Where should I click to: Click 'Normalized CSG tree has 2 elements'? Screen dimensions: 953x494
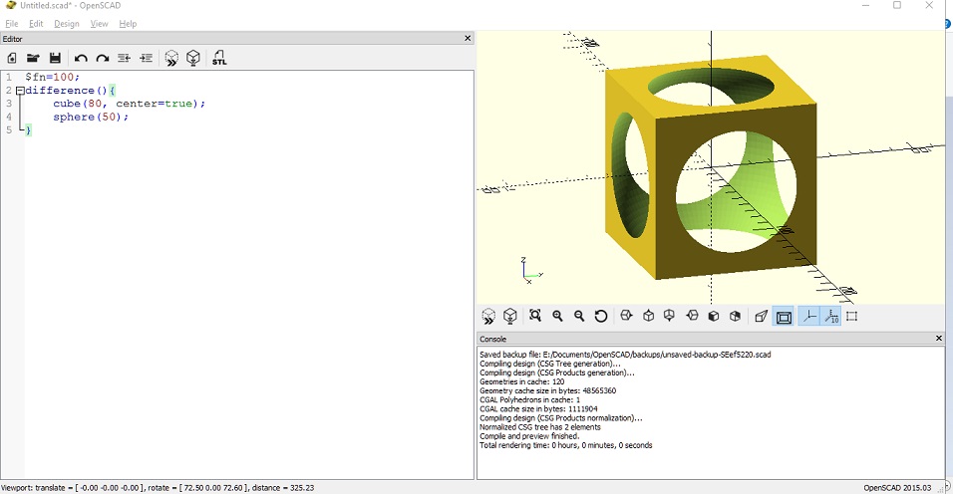[539, 427]
